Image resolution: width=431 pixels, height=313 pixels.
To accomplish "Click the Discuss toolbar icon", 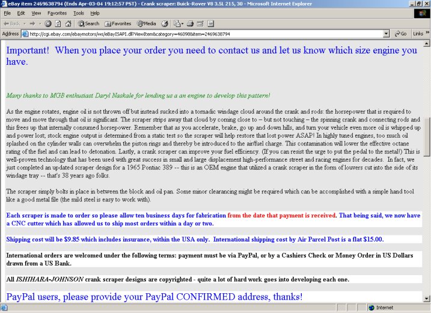I will tap(210, 23).
